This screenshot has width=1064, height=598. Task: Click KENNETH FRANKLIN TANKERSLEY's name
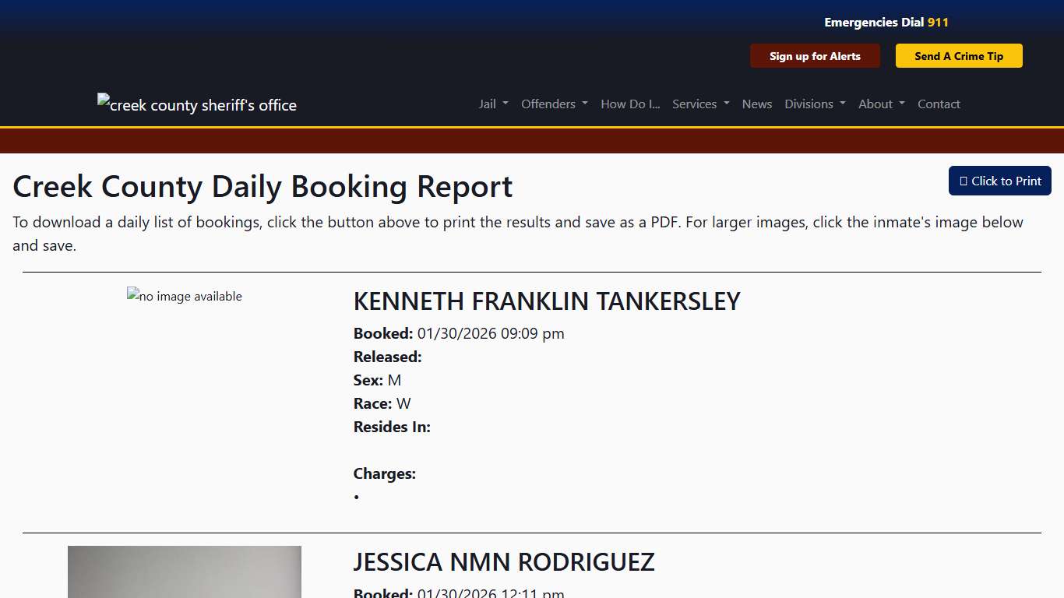[546, 301]
